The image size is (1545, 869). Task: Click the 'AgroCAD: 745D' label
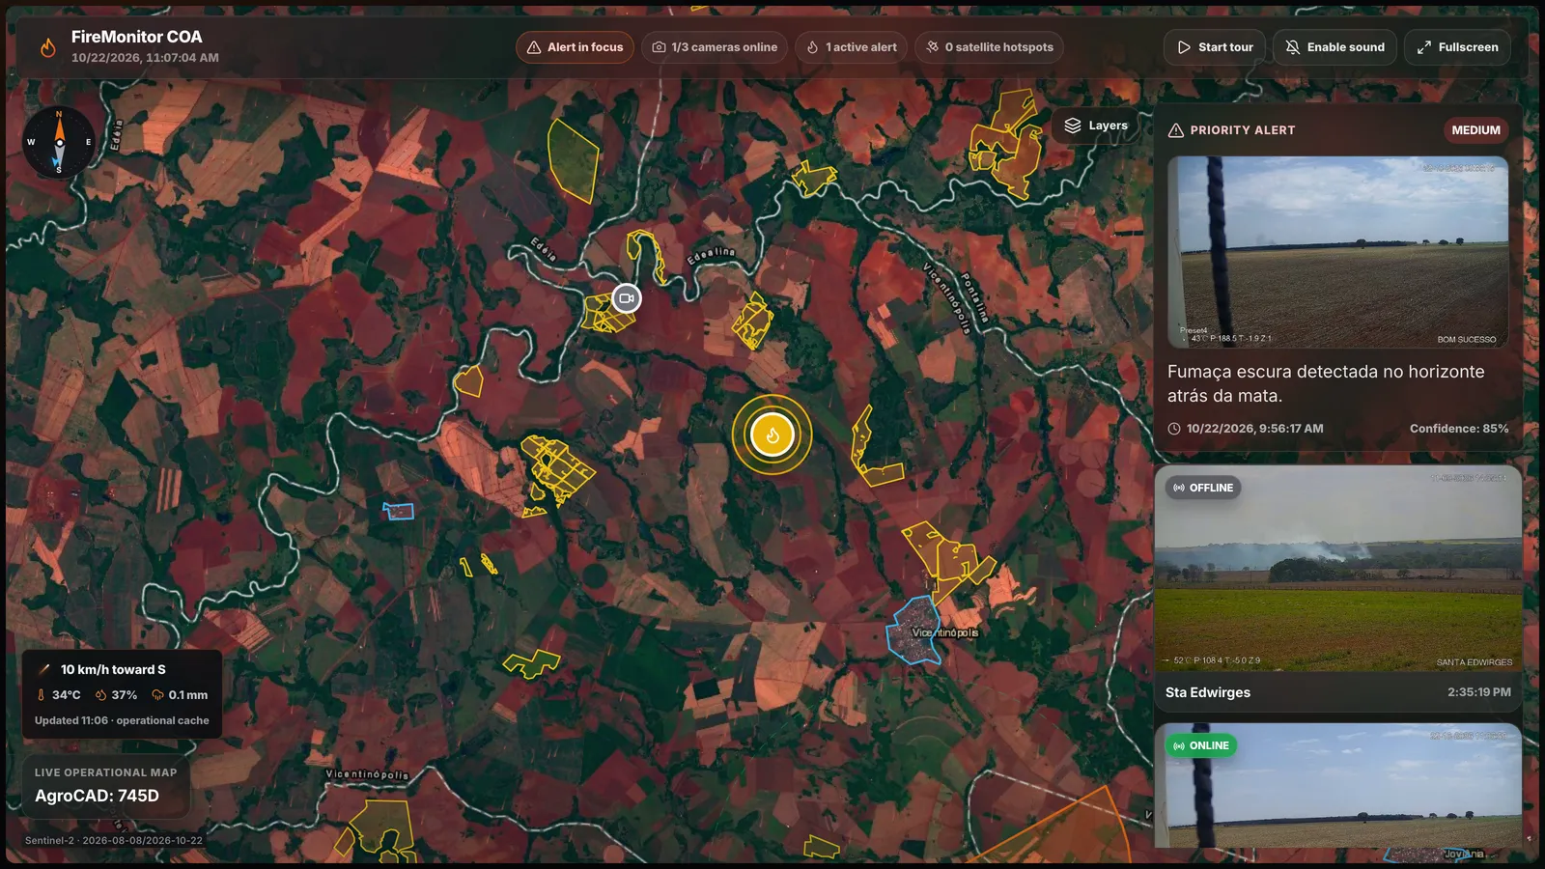point(97,796)
